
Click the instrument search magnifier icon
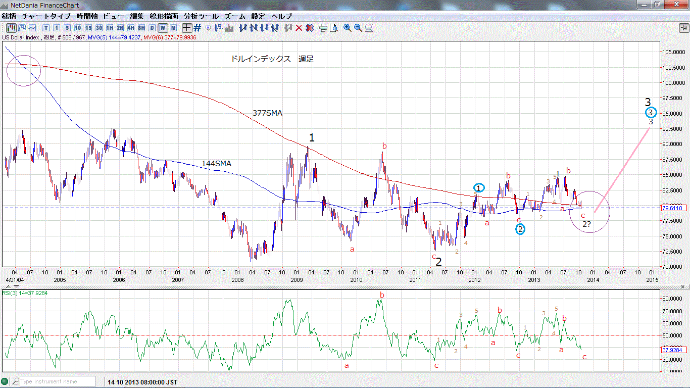point(16,381)
